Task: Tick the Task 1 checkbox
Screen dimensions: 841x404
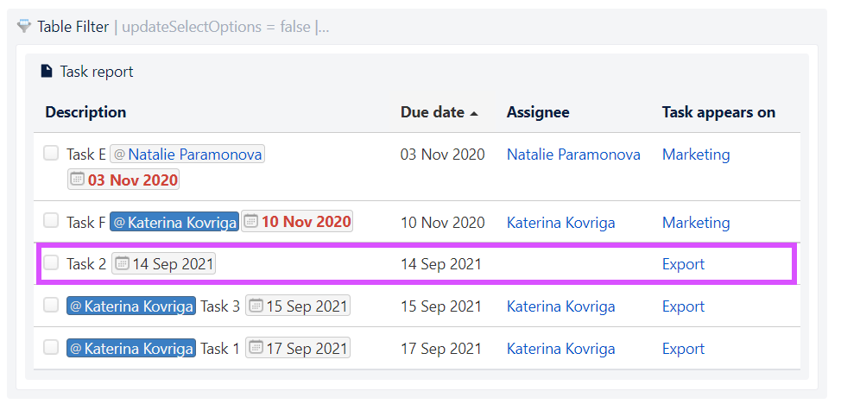Action: coord(51,348)
